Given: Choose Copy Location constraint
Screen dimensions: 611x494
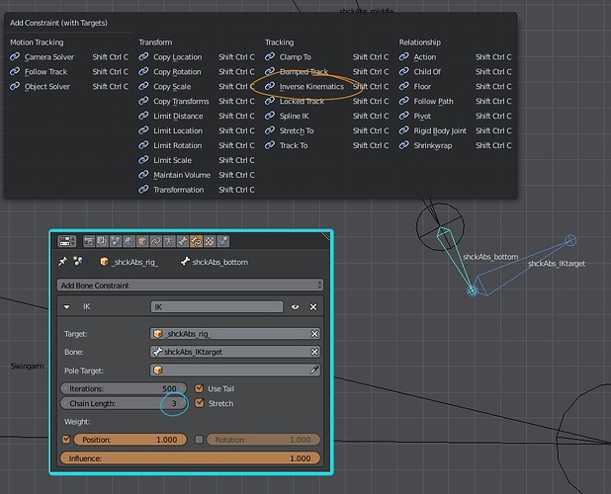Looking at the screenshot, I should (197, 57).
